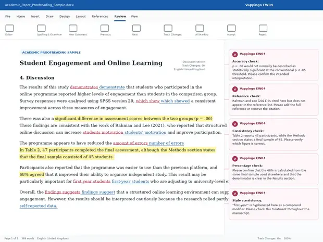This screenshot has width=323, height=242.
Task: Click the avatar on the Accuracy check comment
Action: coord(235,54)
